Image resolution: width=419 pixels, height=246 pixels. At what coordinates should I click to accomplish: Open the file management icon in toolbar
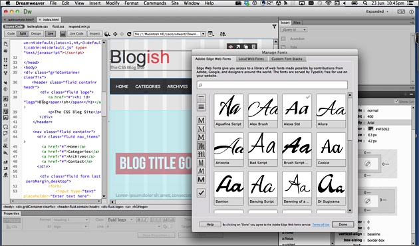tap(223, 34)
